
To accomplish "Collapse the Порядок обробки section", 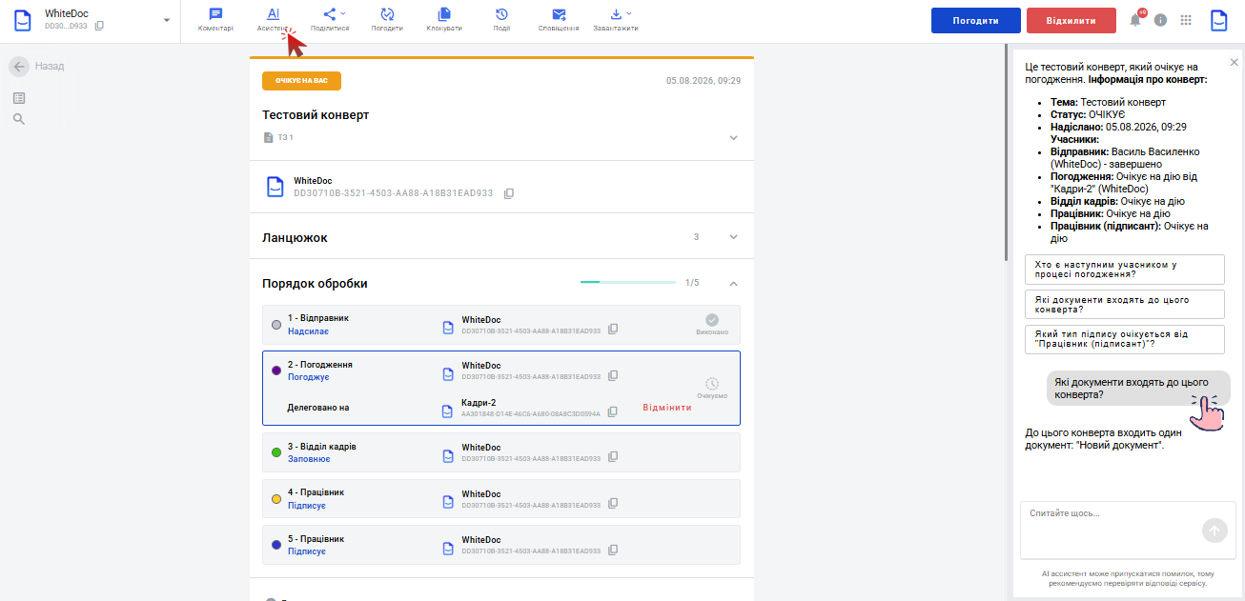I will (x=733, y=284).
